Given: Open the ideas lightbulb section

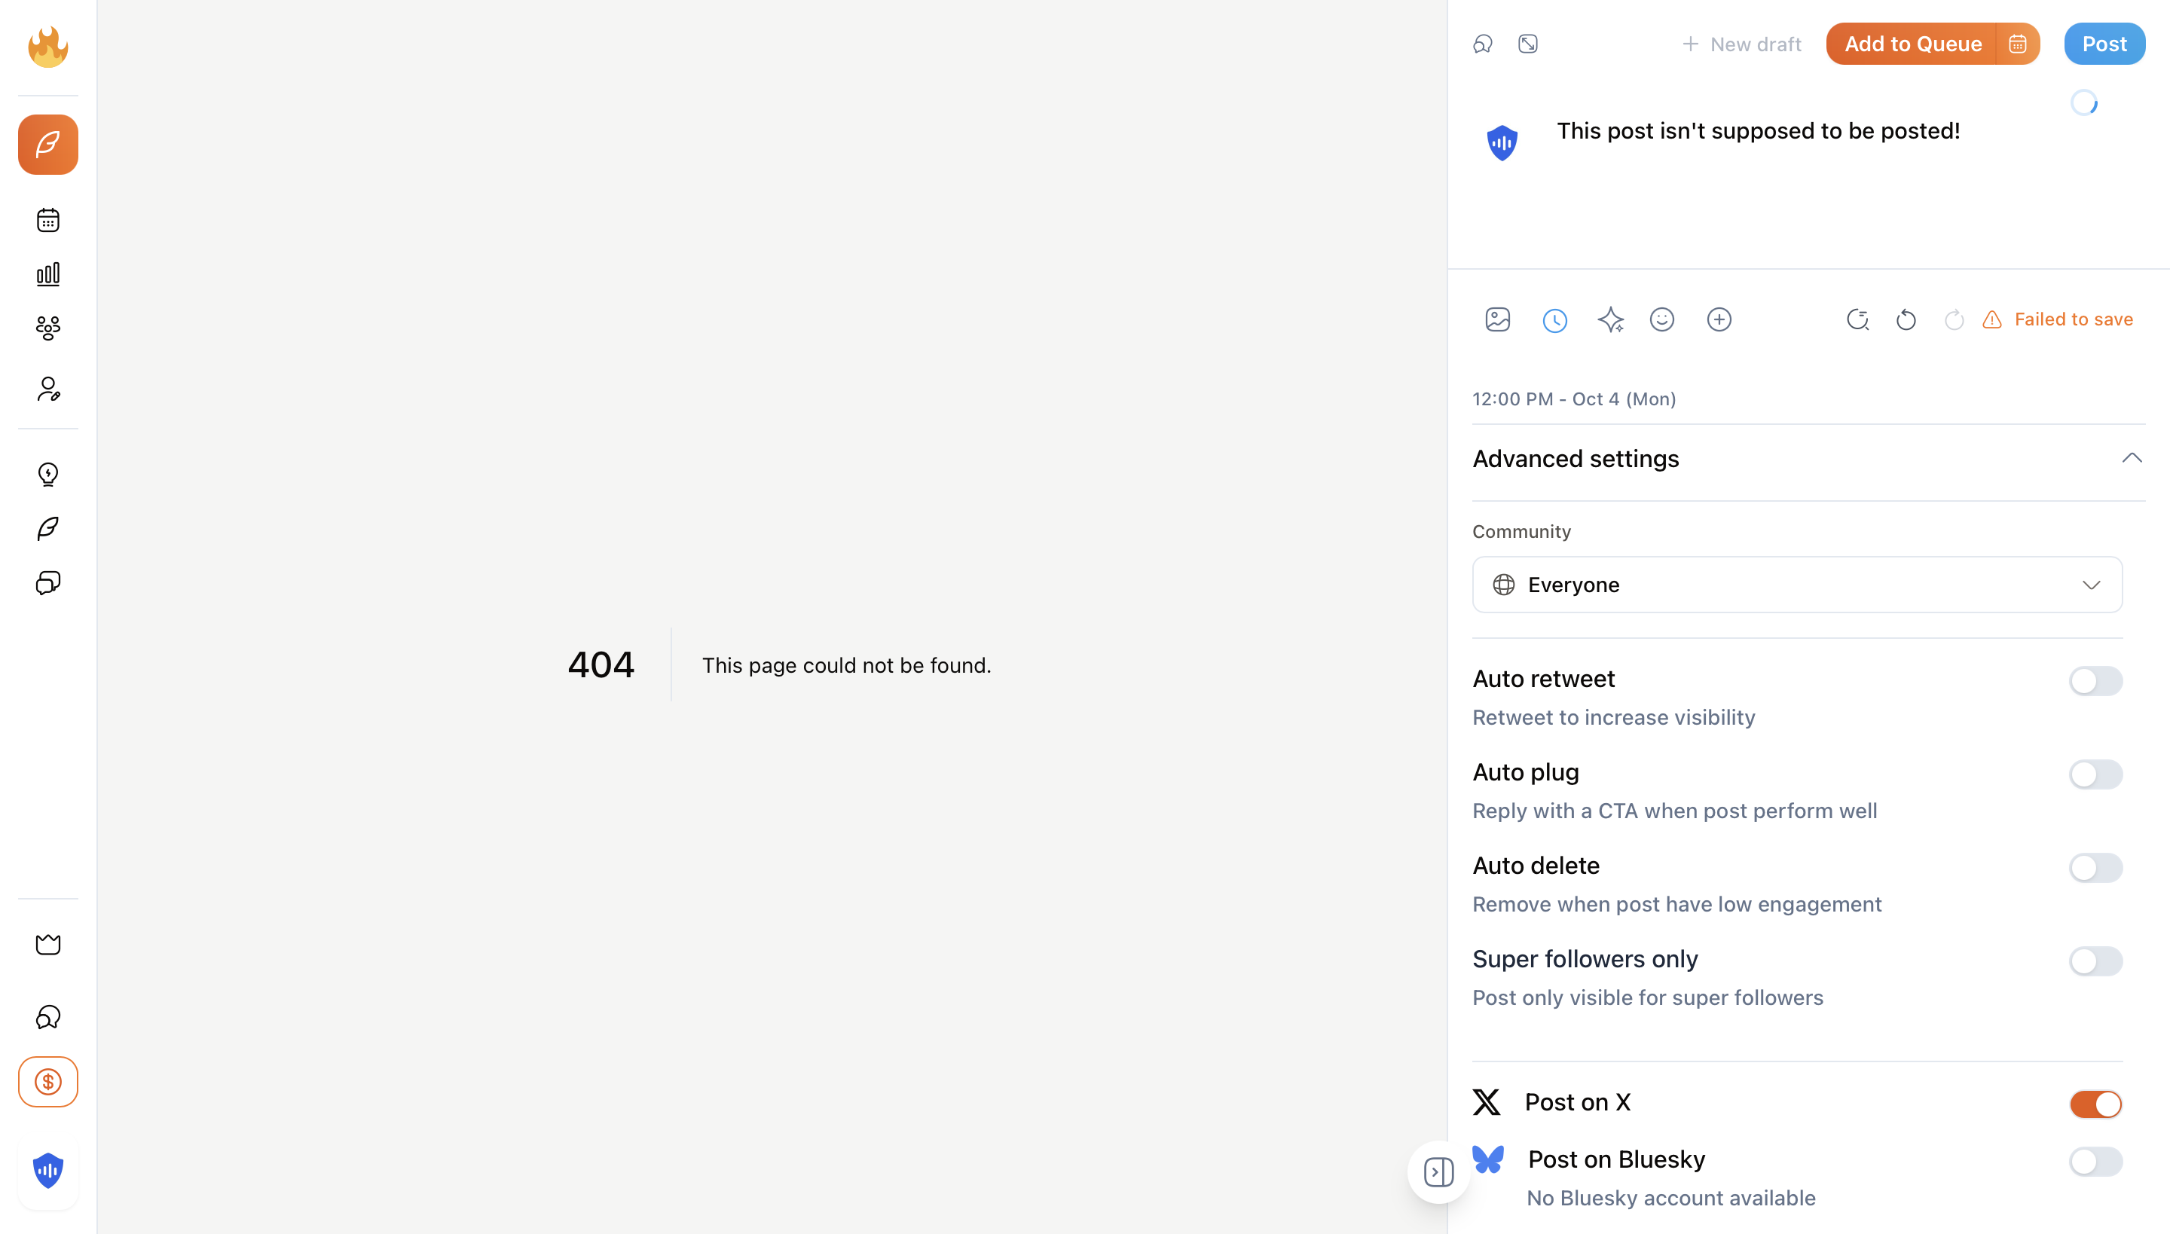Looking at the screenshot, I should pyautogui.click(x=48, y=474).
